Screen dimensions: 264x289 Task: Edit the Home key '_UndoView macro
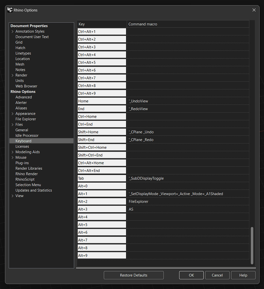point(188,101)
